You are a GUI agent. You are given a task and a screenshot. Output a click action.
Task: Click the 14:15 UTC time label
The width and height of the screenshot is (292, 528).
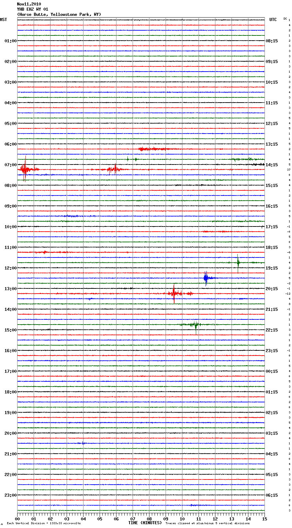click(x=272, y=165)
